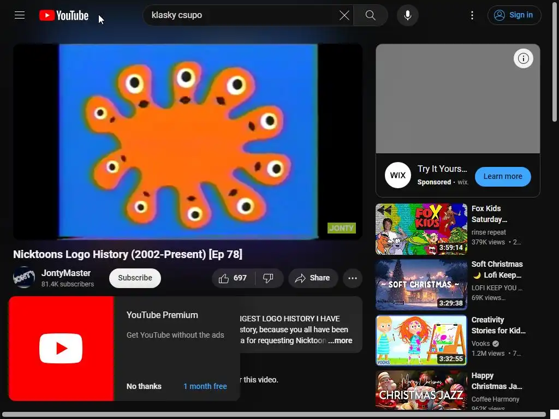The image size is (559, 419).
Task: Click the YouTube Premium red logo image
Action: (x=61, y=349)
